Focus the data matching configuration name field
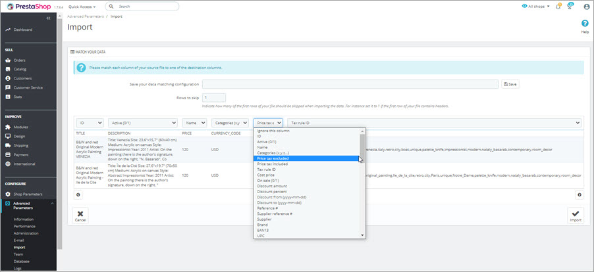 350,84
